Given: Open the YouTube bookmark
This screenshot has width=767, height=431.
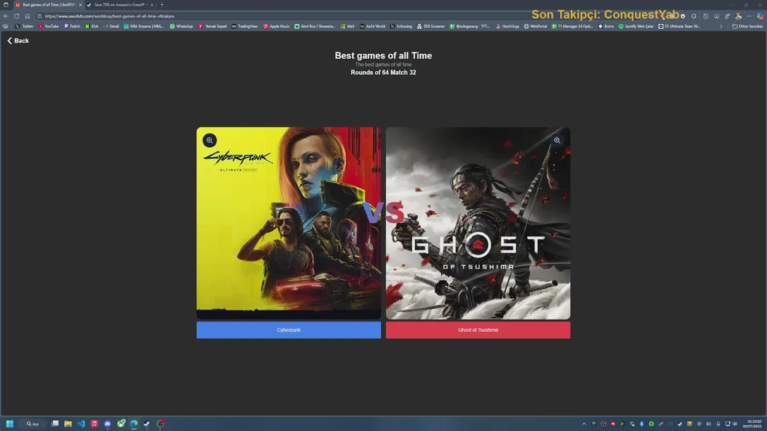Looking at the screenshot, I should click(49, 26).
